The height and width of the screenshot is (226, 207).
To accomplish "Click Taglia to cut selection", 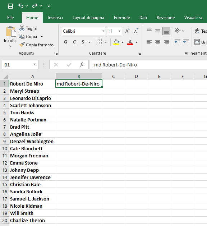I will (28, 28).
